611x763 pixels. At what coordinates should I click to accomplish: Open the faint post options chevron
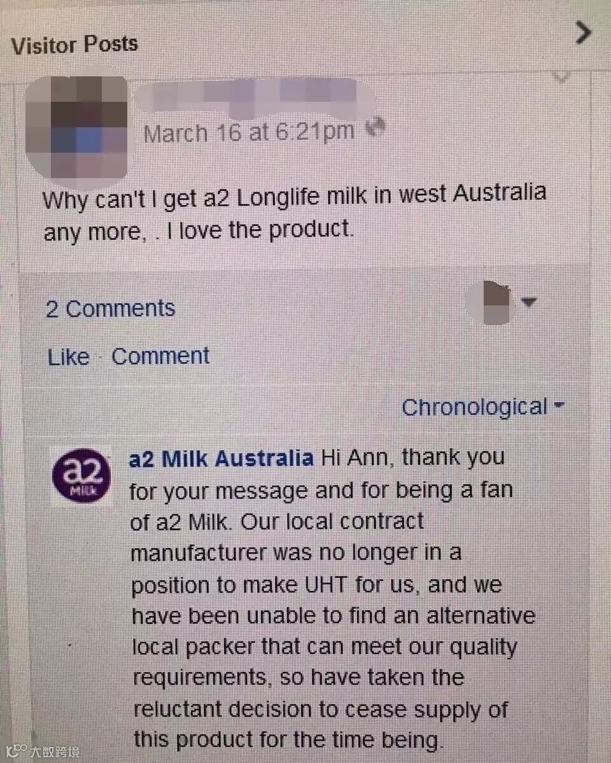click(x=561, y=76)
